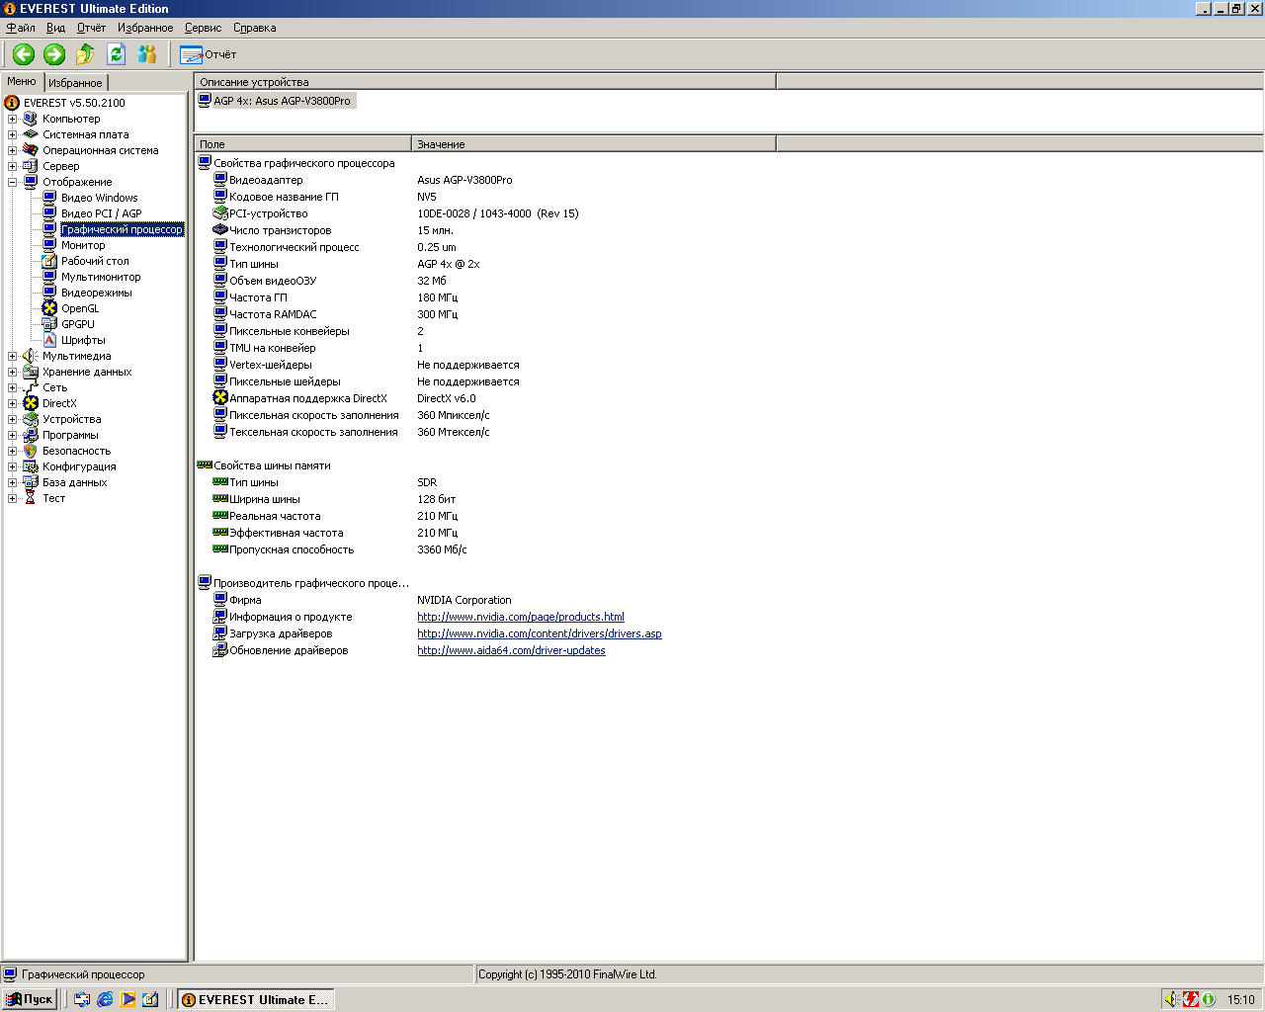Click the users icon in toolbar

tap(147, 54)
